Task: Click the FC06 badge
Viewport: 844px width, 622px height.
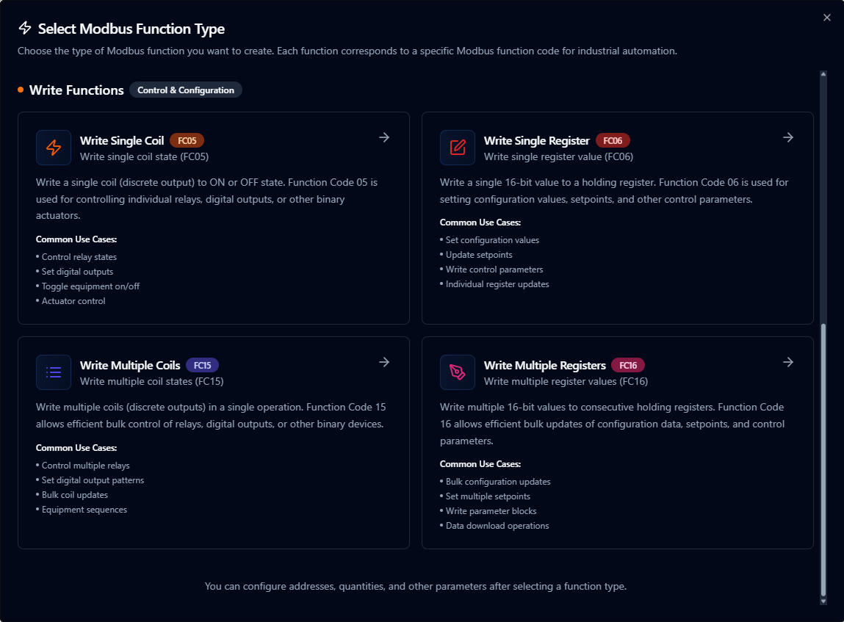Action: pos(613,140)
